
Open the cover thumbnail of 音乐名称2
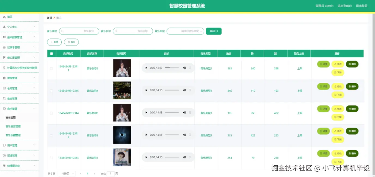pyautogui.click(x=122, y=135)
